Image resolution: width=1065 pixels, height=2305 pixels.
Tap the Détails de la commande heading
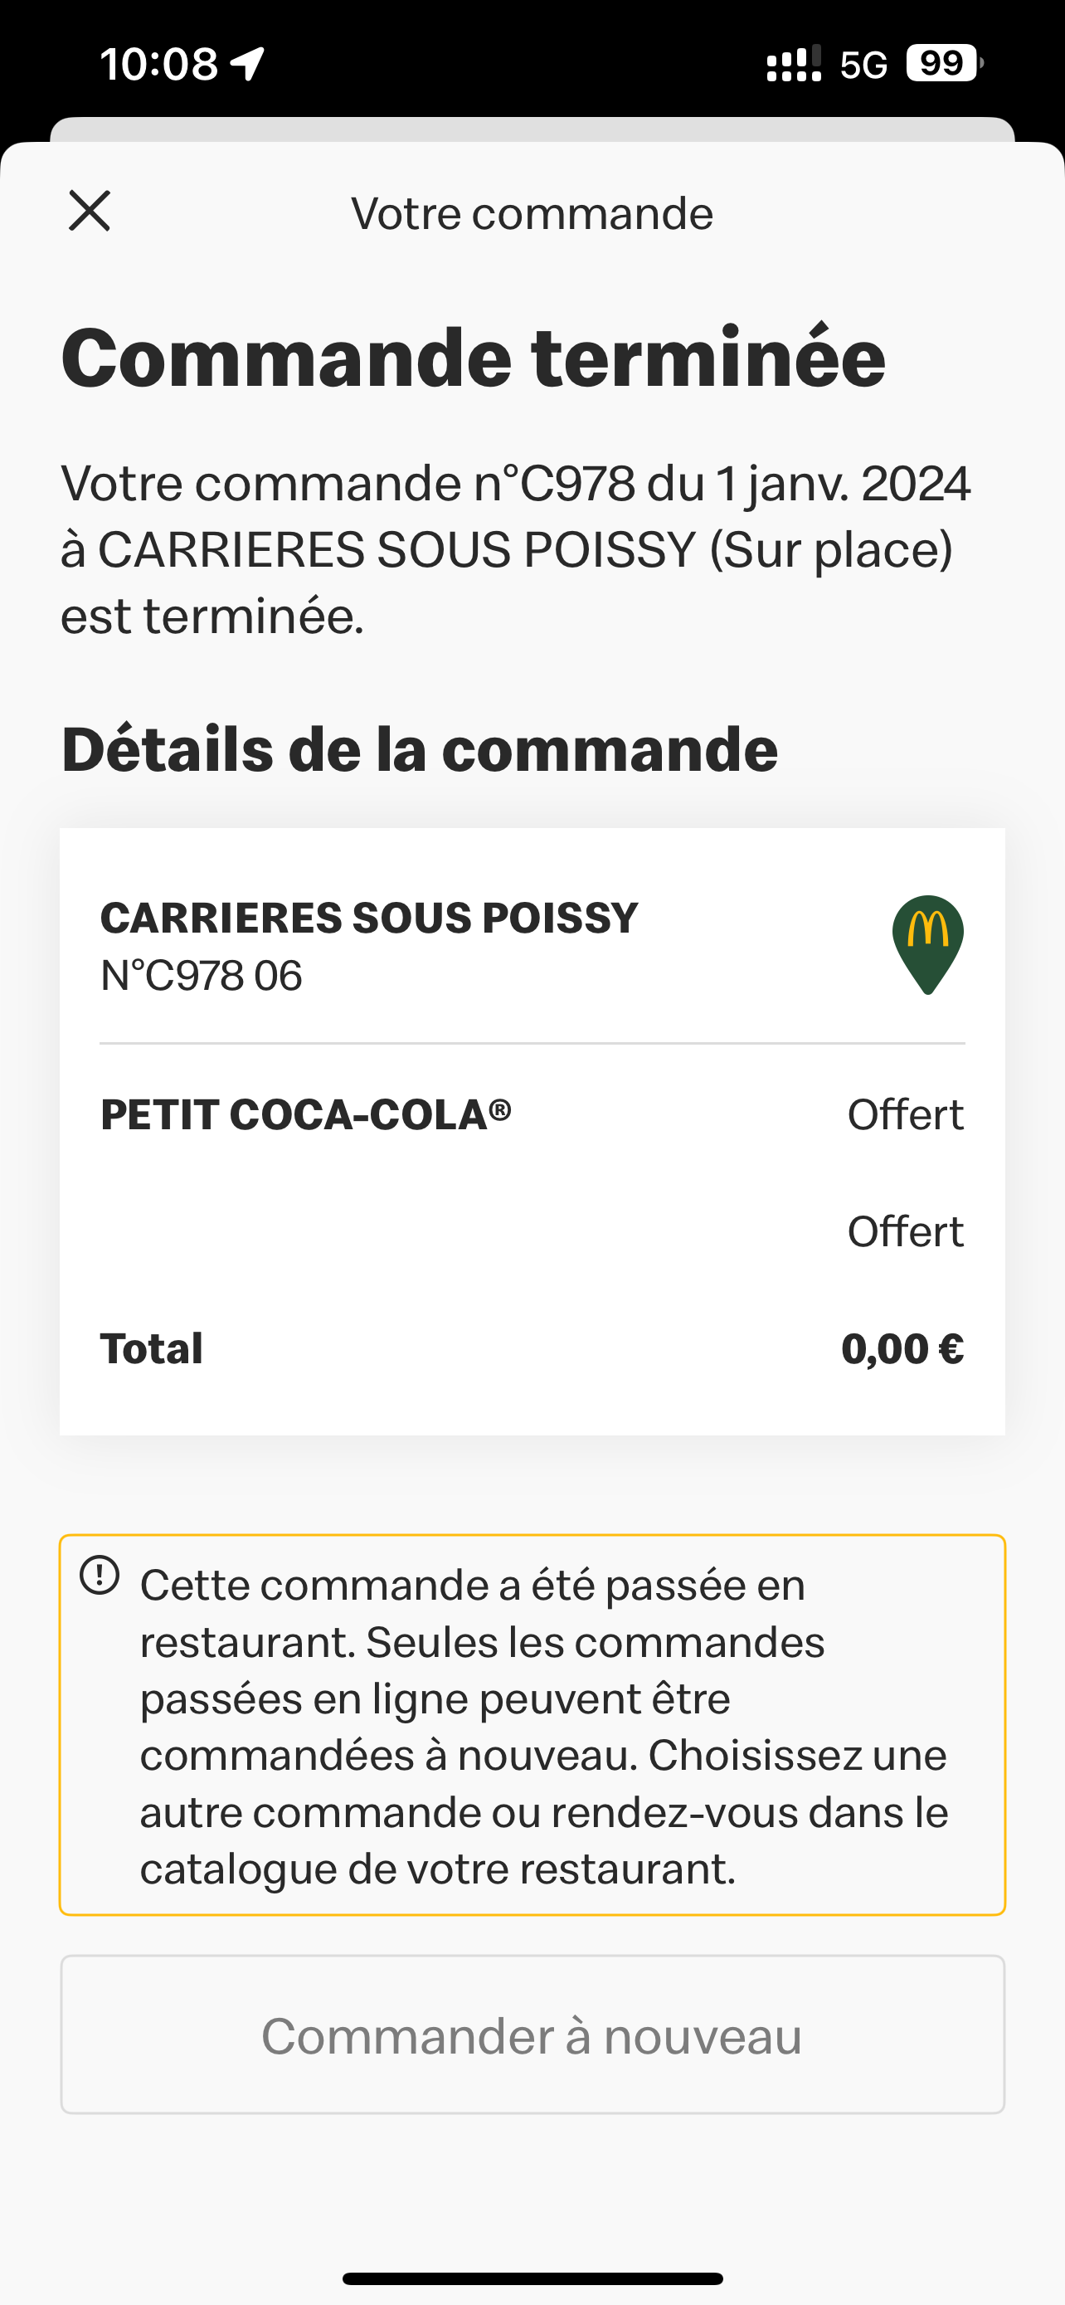(x=420, y=749)
